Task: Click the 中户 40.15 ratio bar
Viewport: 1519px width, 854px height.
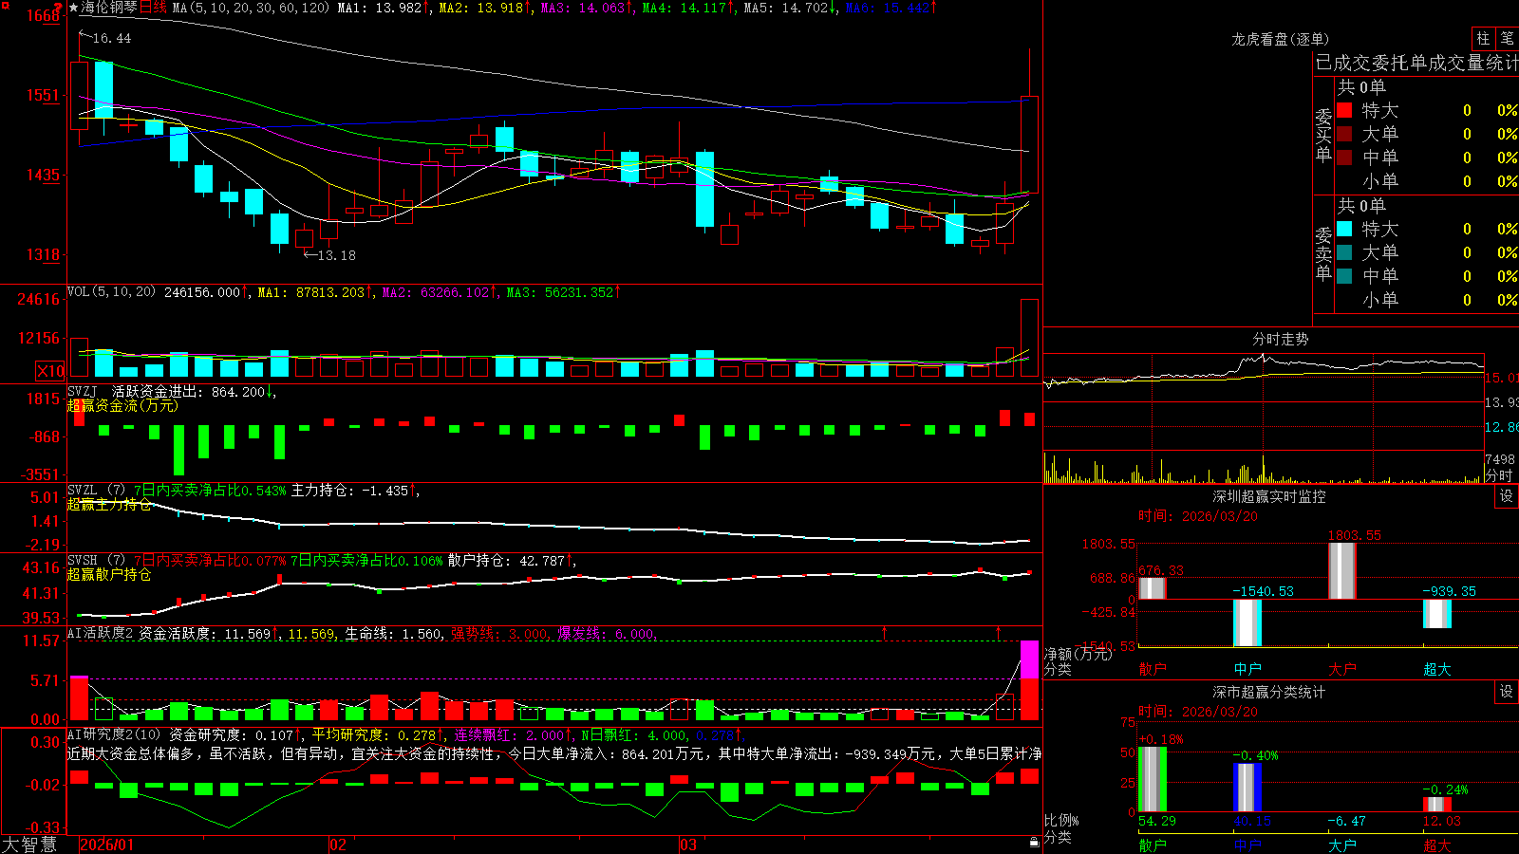Action: pos(1247,788)
